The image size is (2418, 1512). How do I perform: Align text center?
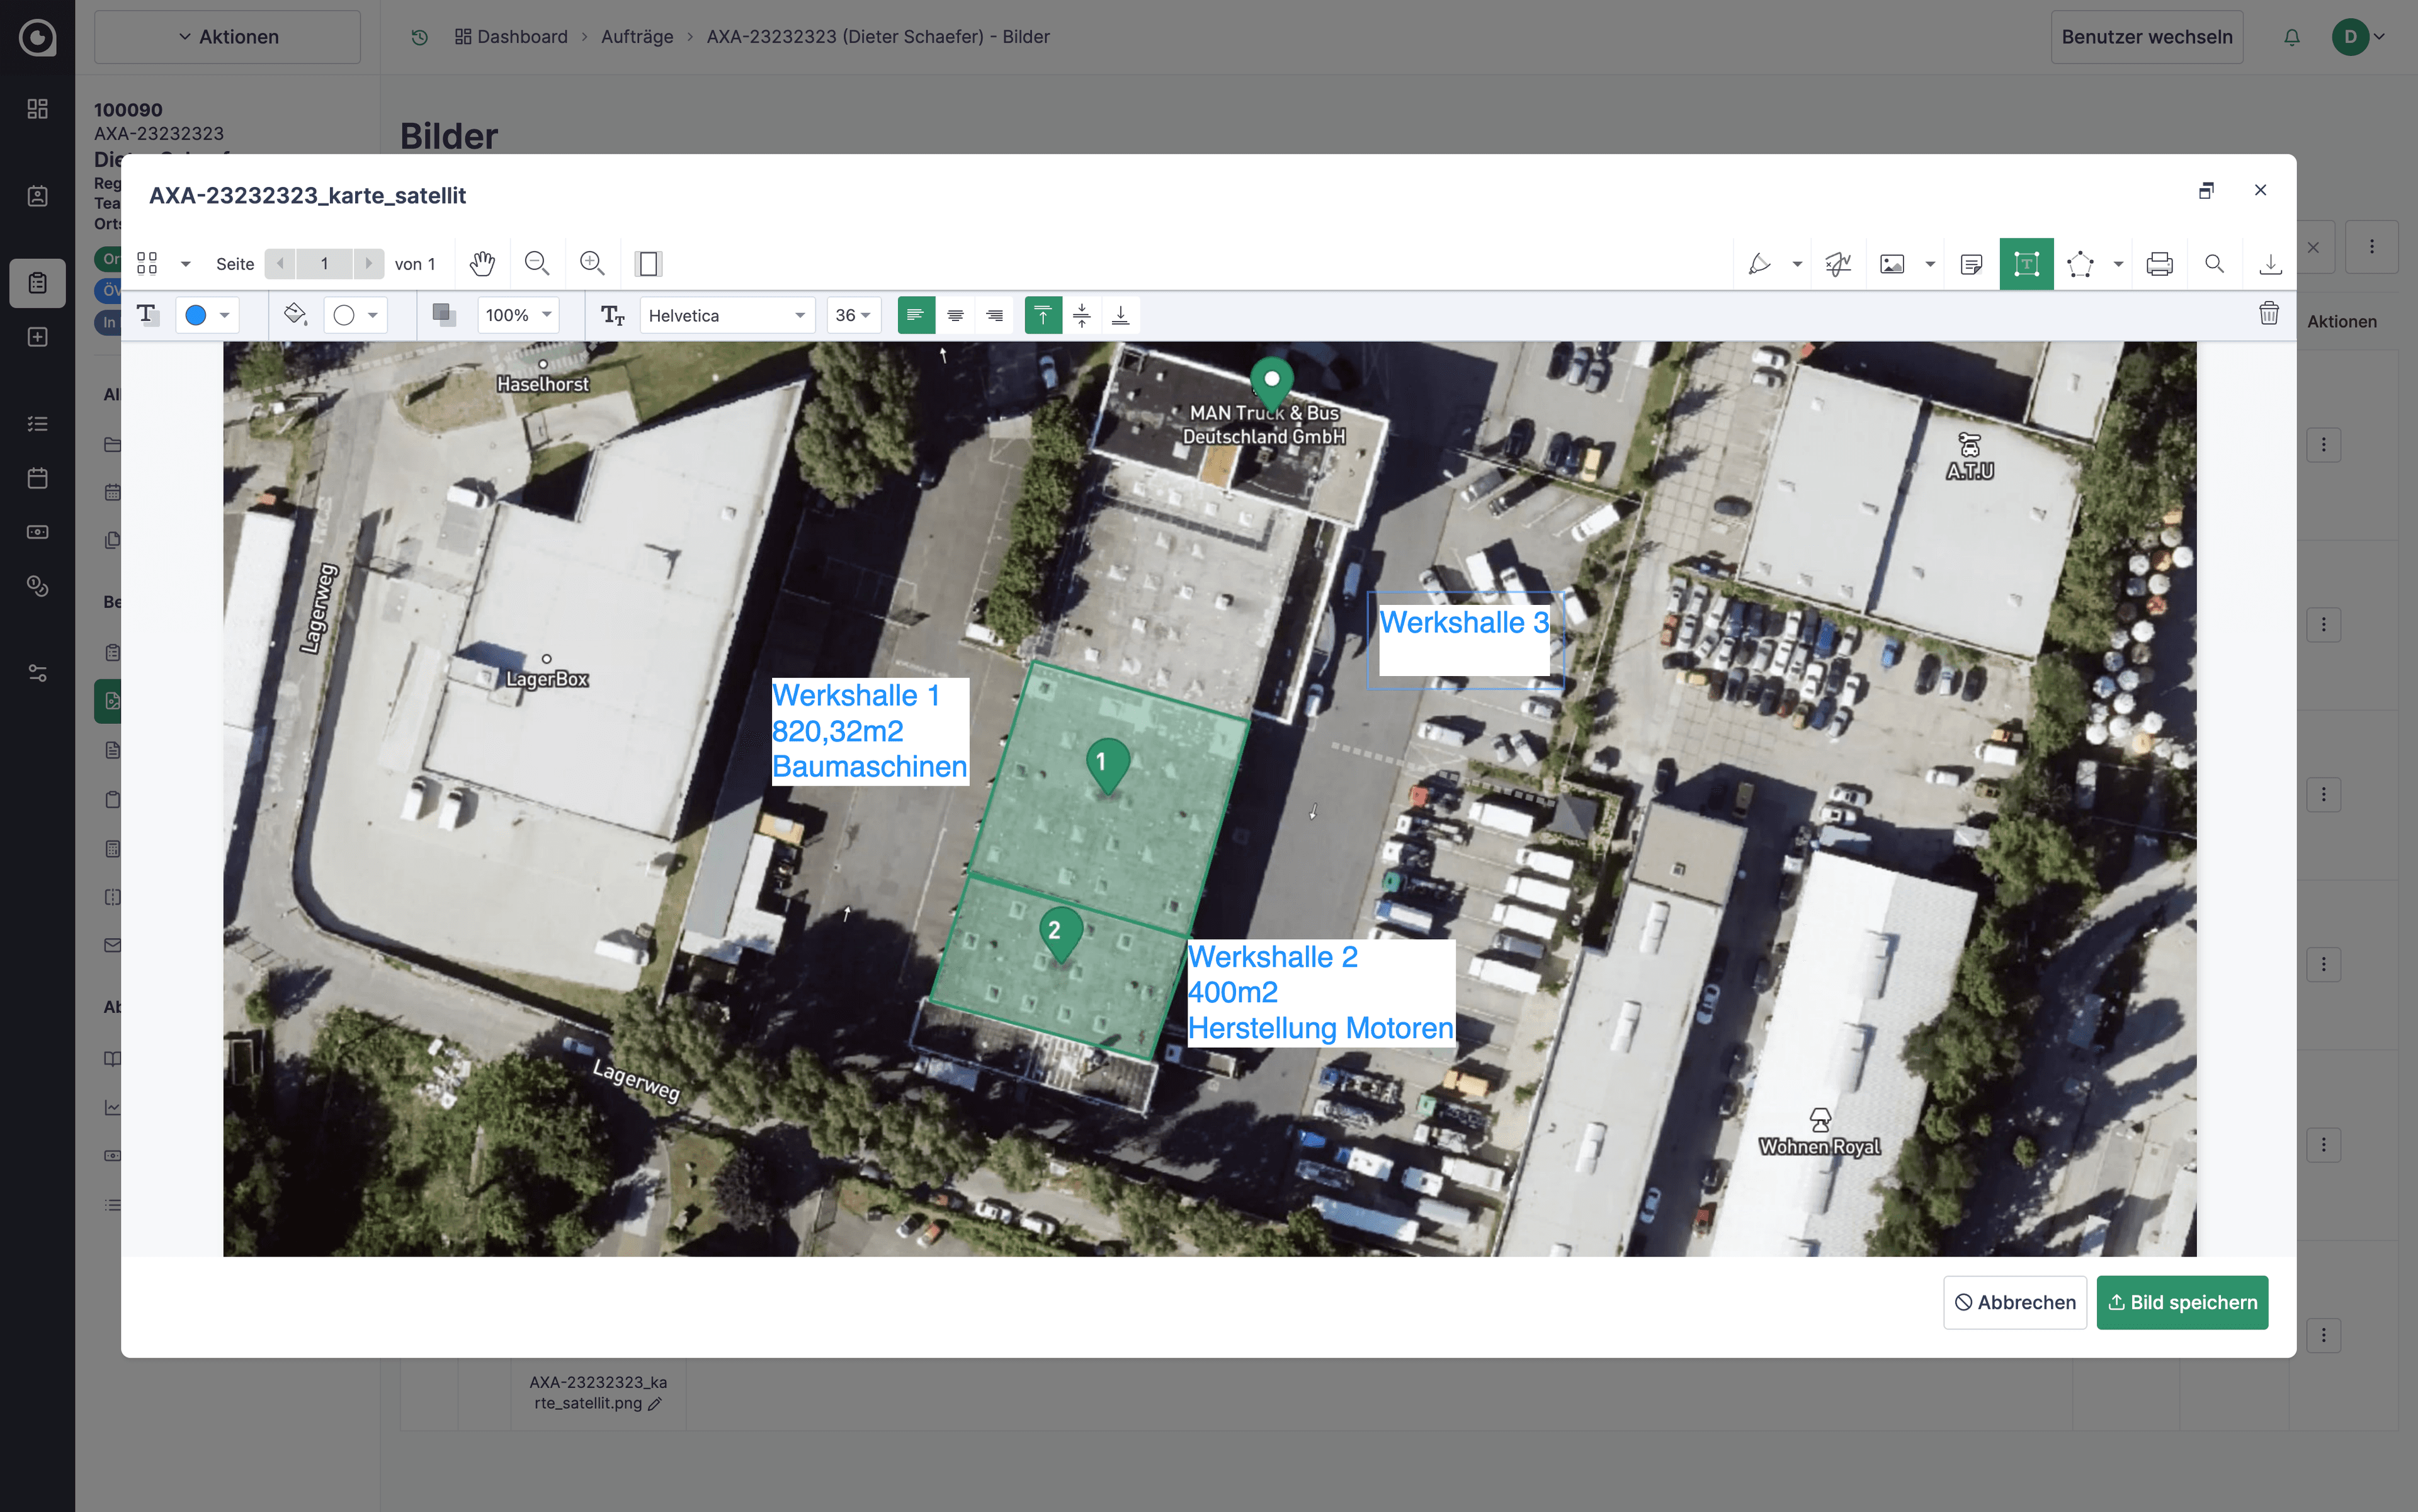pyautogui.click(x=955, y=315)
